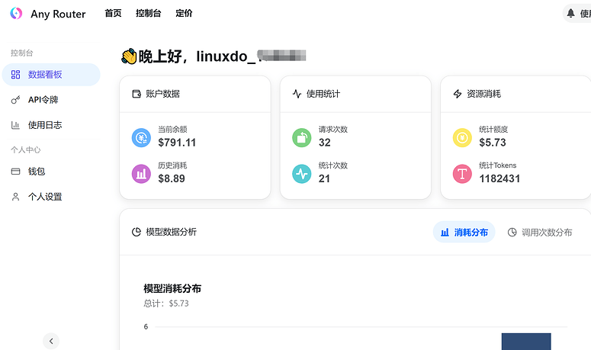Click the request count value 32
Screen dimensions: 591x350
(x=325, y=143)
